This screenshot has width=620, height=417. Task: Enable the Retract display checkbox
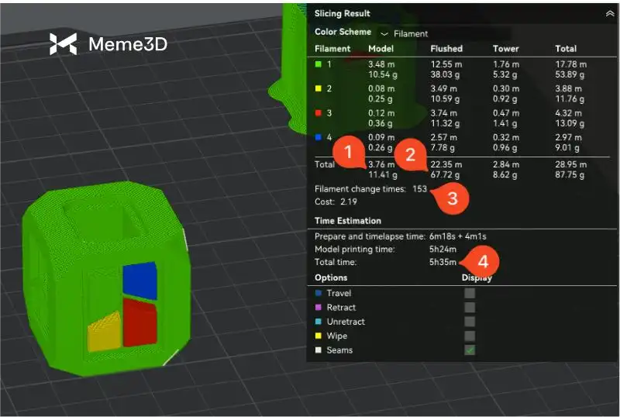pos(470,308)
